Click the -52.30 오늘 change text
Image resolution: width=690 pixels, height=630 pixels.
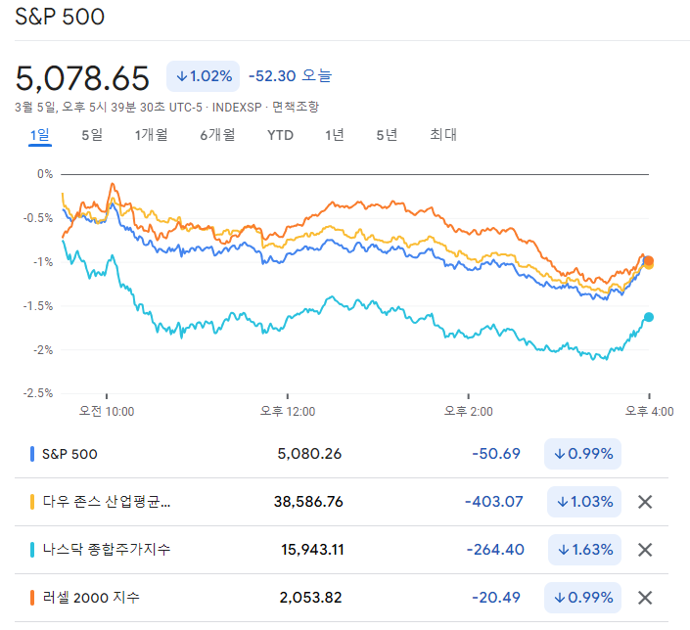click(x=290, y=75)
